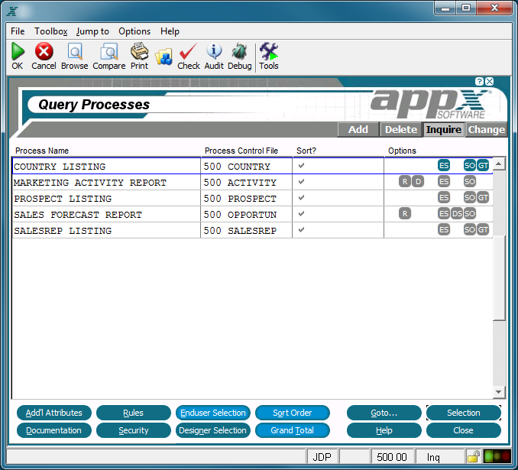
Task: Click R badge in MARKETING ACTIVITY REPORT row
Action: pos(405,181)
